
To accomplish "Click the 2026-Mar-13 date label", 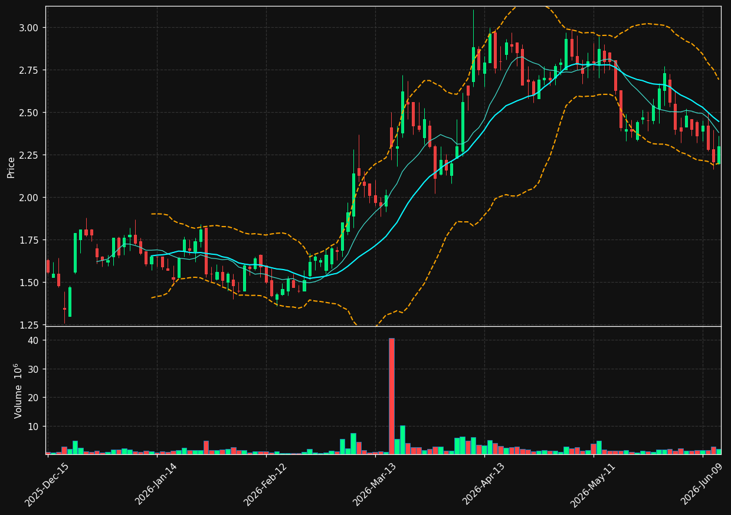I will point(375,485).
